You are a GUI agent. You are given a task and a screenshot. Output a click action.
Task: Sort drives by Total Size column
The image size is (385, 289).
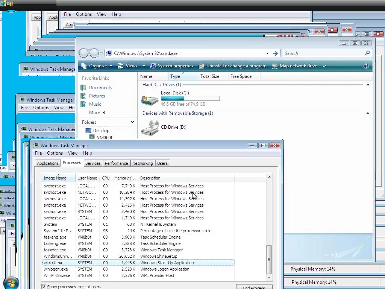pos(213,76)
